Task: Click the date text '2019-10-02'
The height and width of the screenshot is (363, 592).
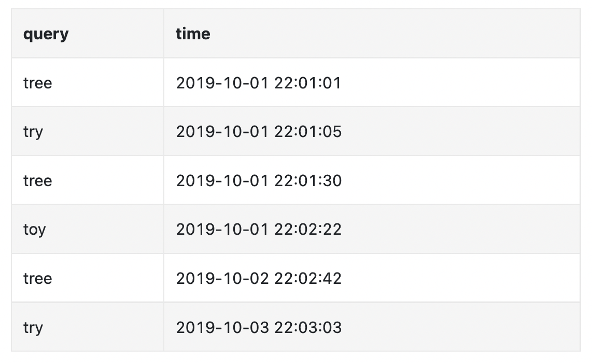Action: tap(222, 278)
